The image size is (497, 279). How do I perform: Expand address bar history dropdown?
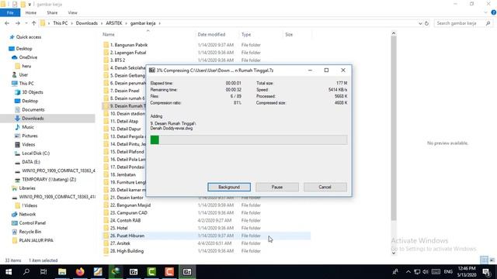click(420, 23)
